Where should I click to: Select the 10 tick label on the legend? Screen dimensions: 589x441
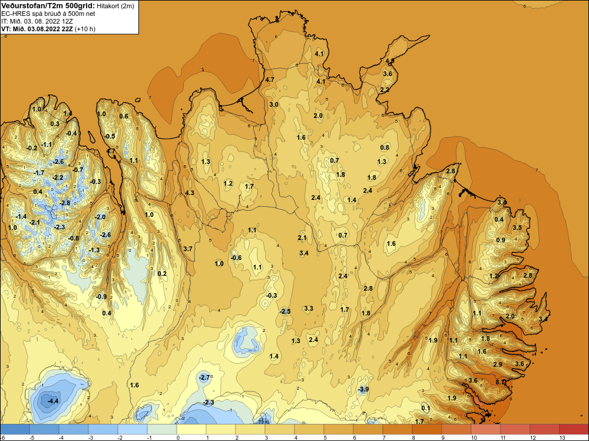tap(474, 437)
